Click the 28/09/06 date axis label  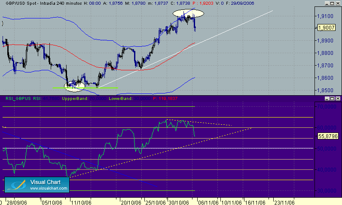point(17,202)
